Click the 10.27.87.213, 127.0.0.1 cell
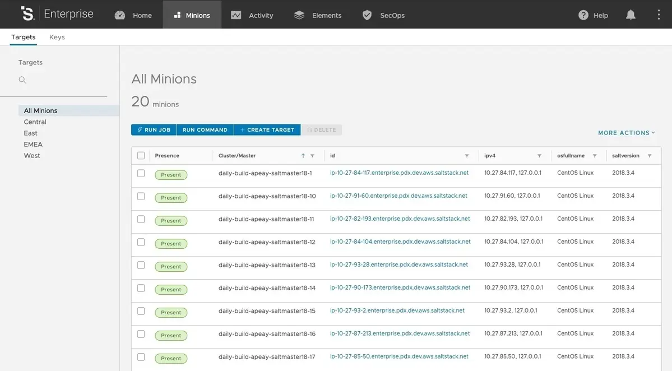This screenshot has width=672, height=371. (513, 333)
